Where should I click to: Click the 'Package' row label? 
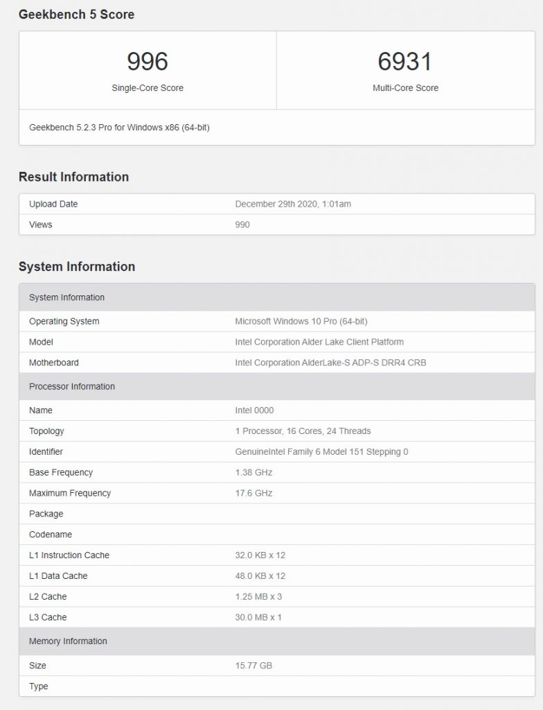(x=46, y=514)
